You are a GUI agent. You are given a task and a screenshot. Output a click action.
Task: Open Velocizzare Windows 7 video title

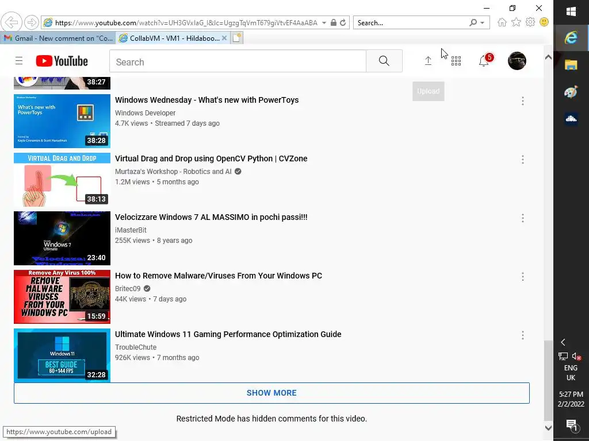211,217
